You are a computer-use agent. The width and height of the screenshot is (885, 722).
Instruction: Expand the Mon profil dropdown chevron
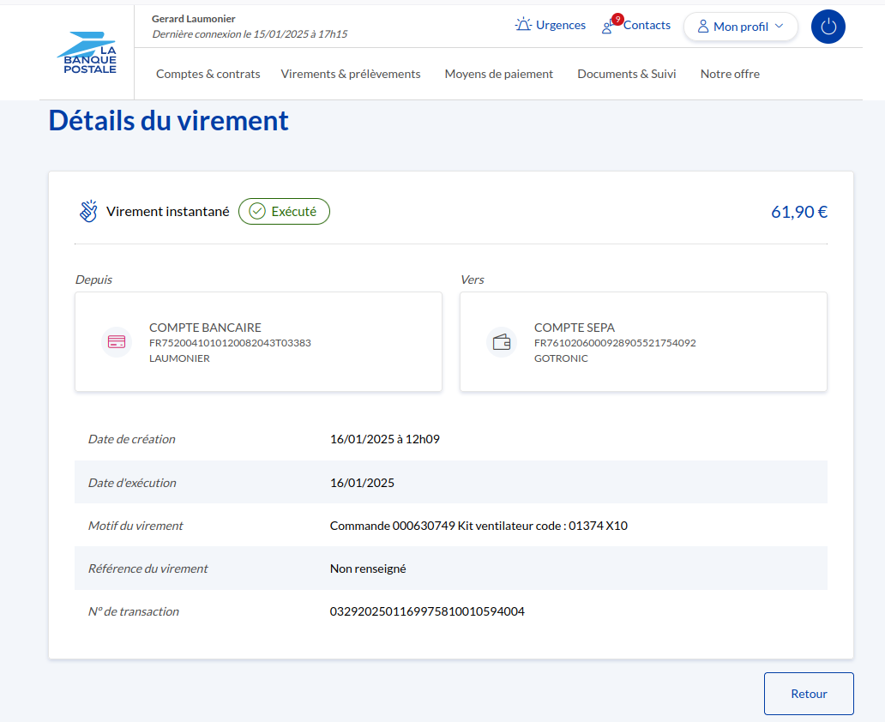(779, 27)
